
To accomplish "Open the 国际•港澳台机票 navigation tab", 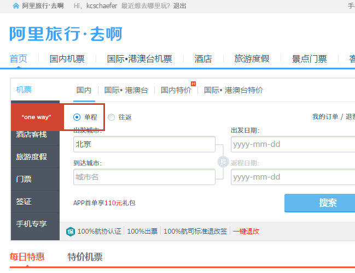I will [139, 59].
